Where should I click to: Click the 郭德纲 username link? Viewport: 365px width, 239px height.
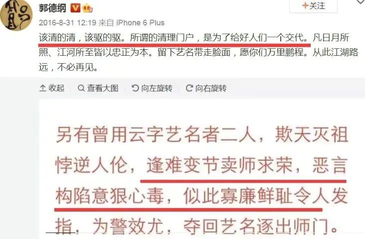[53, 8]
